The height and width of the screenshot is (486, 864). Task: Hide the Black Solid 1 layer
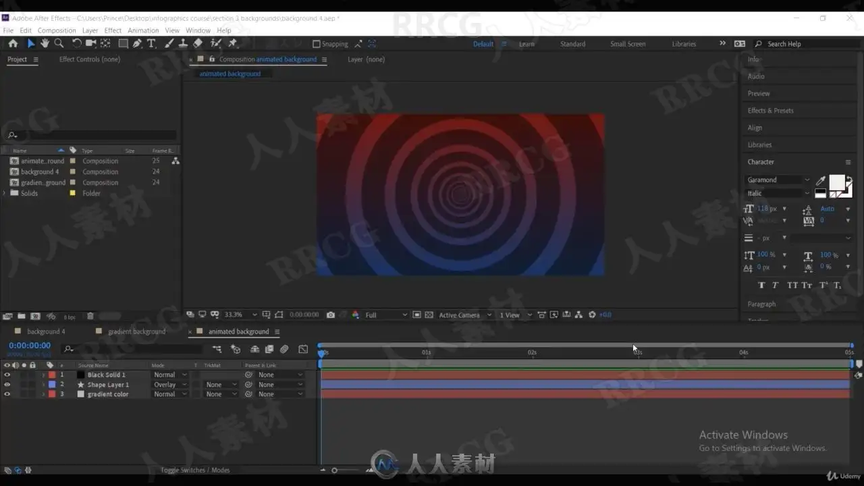coord(7,375)
